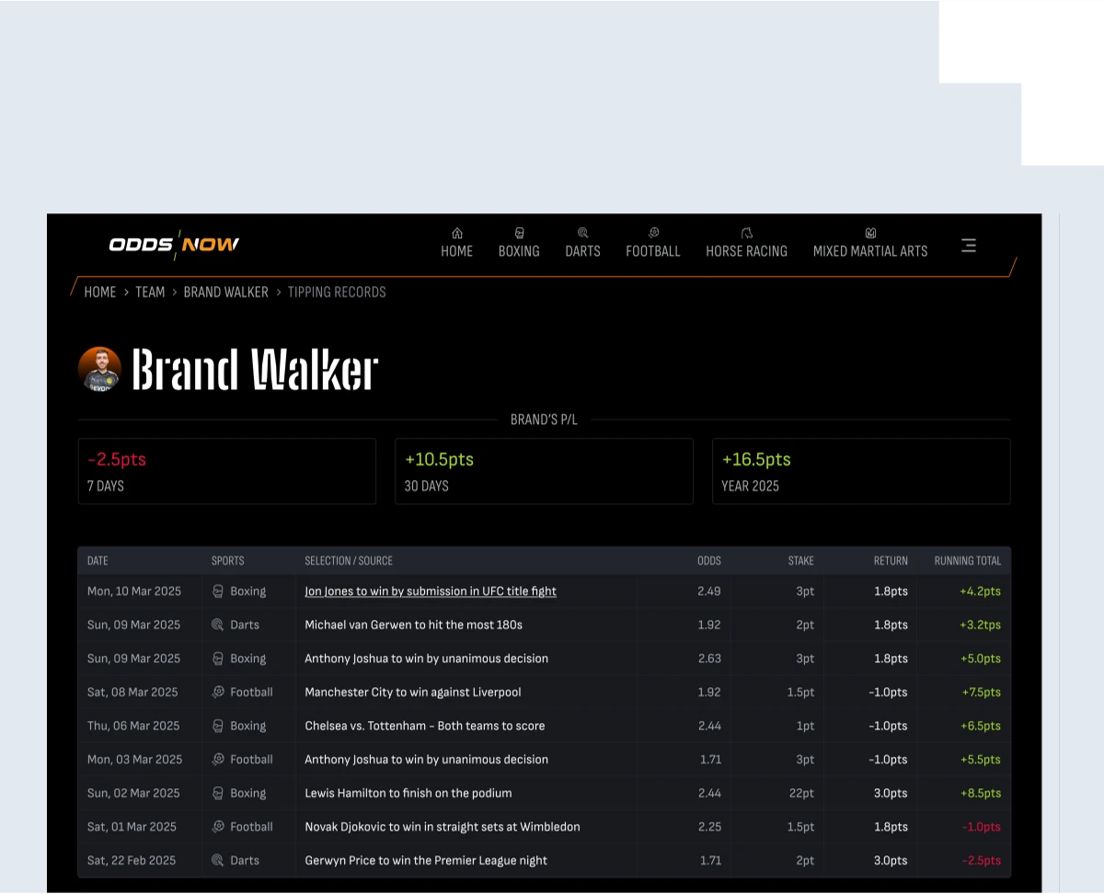Open the HORSE RACING menu label
Screen dimensions: 1104x894
coord(746,251)
